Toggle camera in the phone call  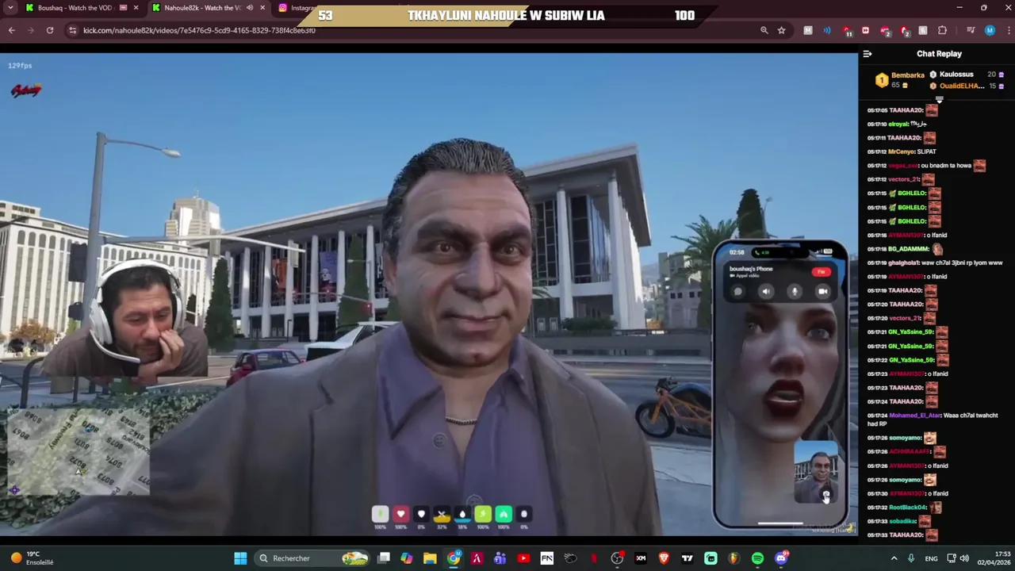coord(822,291)
